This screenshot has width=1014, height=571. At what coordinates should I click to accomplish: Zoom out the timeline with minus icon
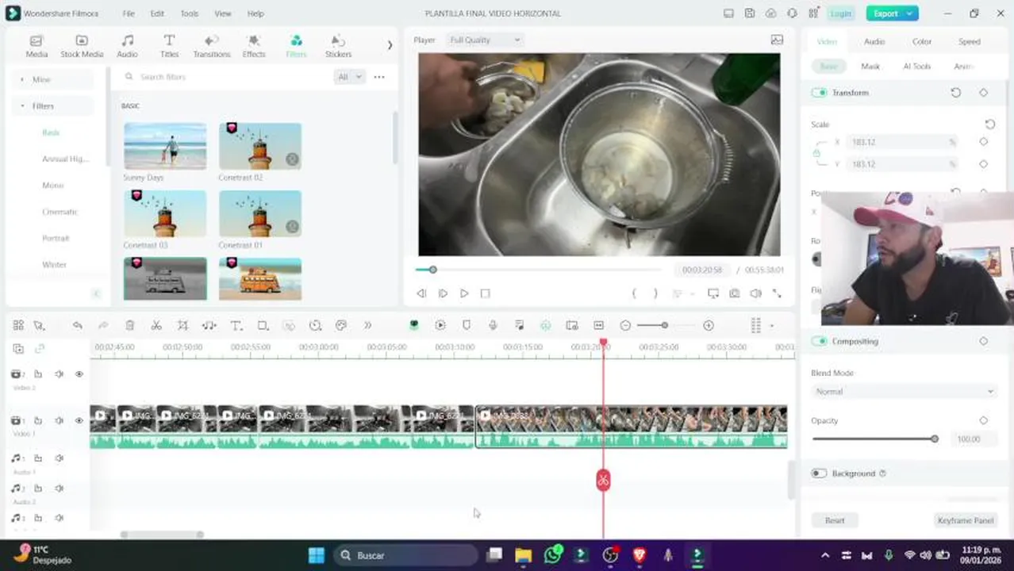coord(625,325)
